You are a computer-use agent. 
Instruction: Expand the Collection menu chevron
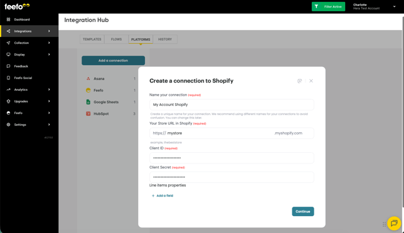[49, 43]
